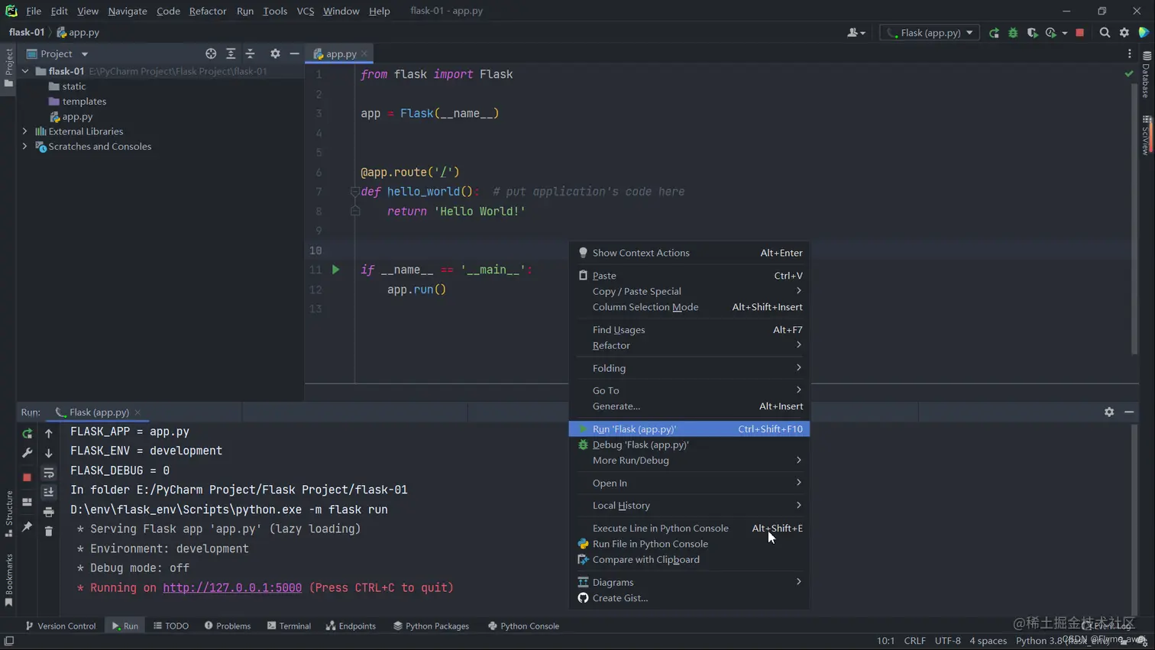Click the print icon in Run console
Screen dimensions: 1155x650
click(49, 512)
